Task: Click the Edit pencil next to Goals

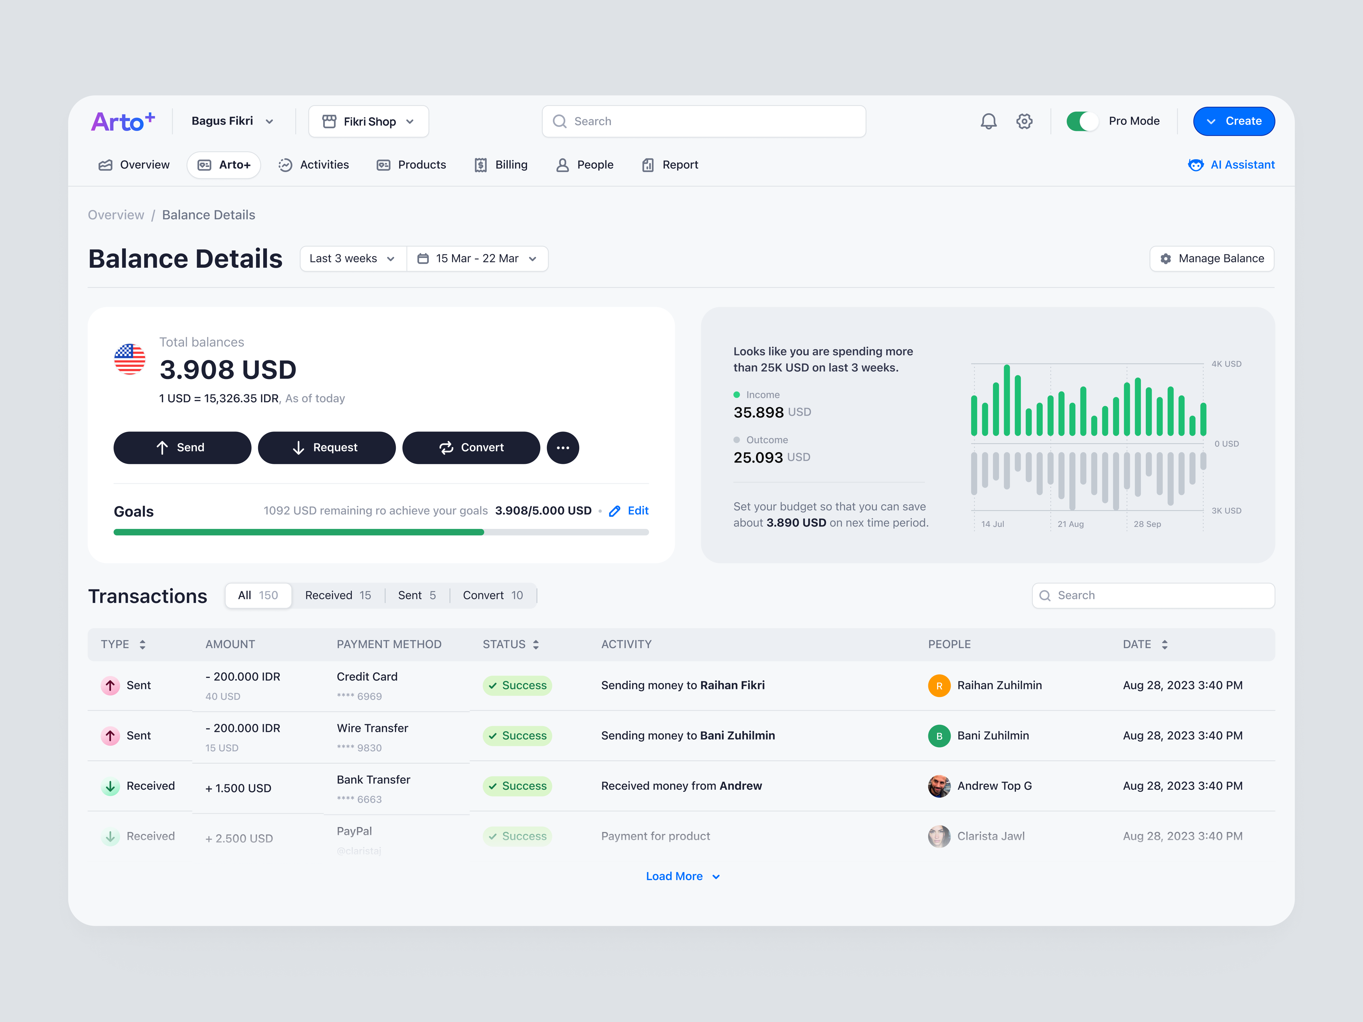Action: pyautogui.click(x=614, y=511)
